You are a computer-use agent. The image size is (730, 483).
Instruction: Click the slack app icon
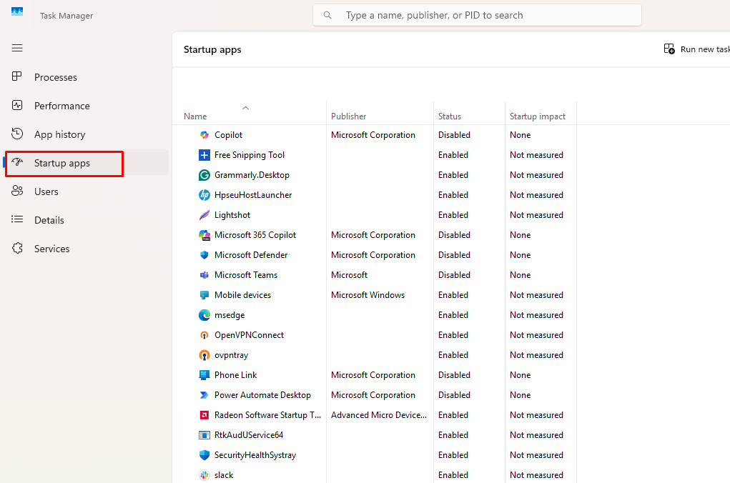pos(204,475)
